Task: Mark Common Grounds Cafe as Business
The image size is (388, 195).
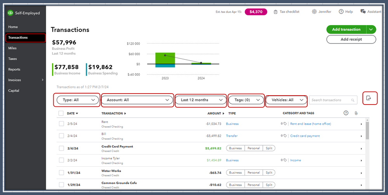Action: 235,185
